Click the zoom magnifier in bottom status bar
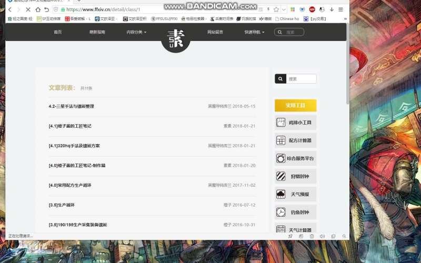 point(344,236)
